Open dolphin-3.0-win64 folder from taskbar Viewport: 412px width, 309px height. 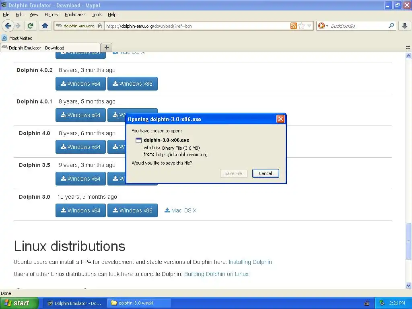[x=139, y=303]
